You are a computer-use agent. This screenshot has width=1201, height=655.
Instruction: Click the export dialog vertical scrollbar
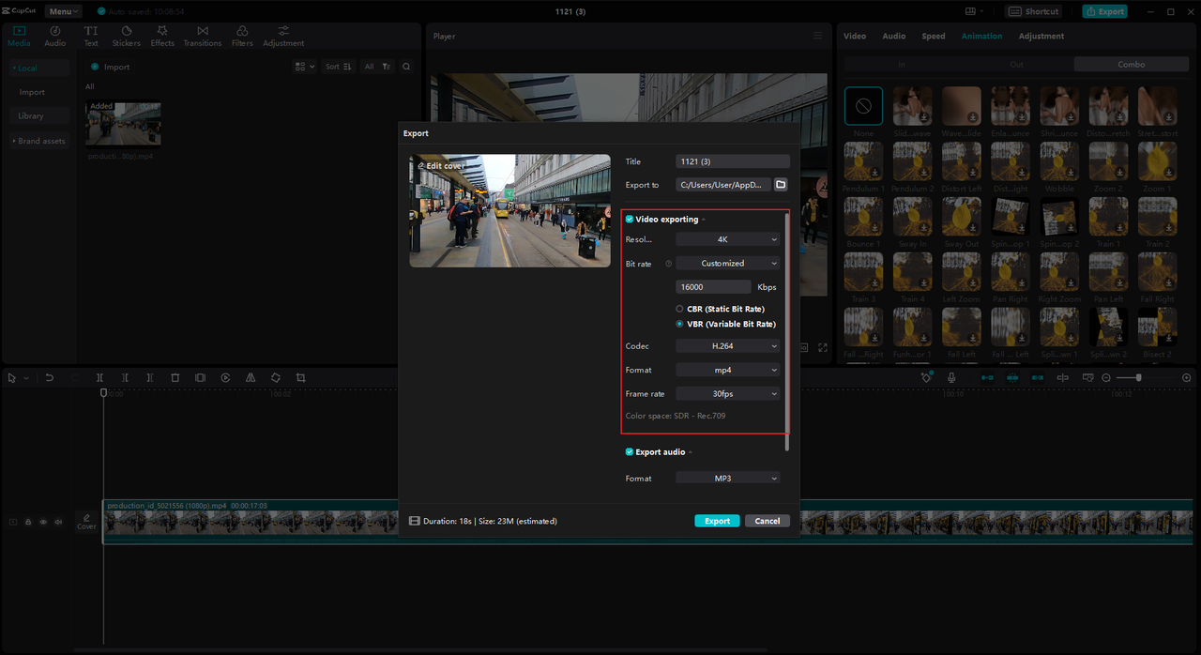pyautogui.click(x=787, y=330)
